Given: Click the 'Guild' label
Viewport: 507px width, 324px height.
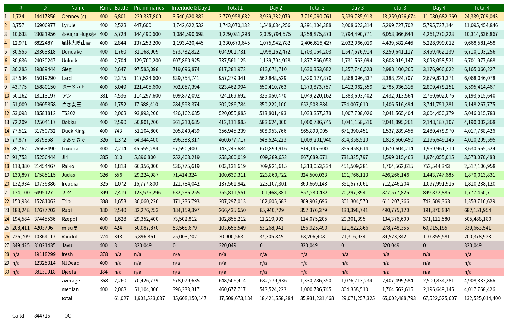Looking at the screenshot, I should [18, 316].
